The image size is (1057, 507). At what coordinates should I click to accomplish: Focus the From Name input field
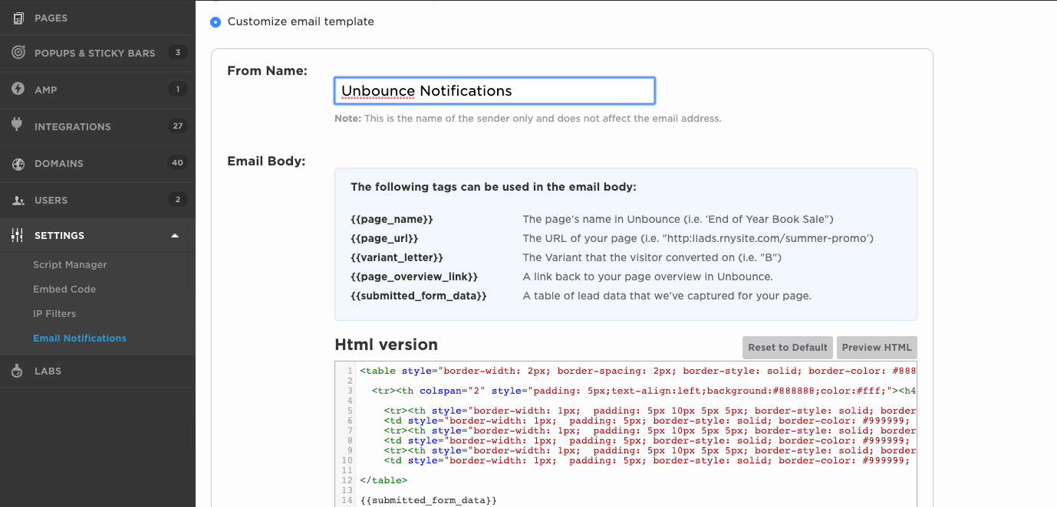pos(495,90)
